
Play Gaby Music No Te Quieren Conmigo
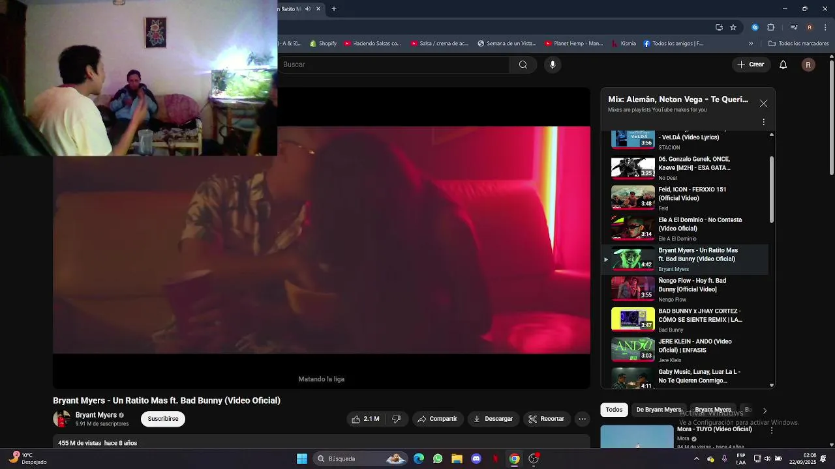pyautogui.click(x=685, y=377)
